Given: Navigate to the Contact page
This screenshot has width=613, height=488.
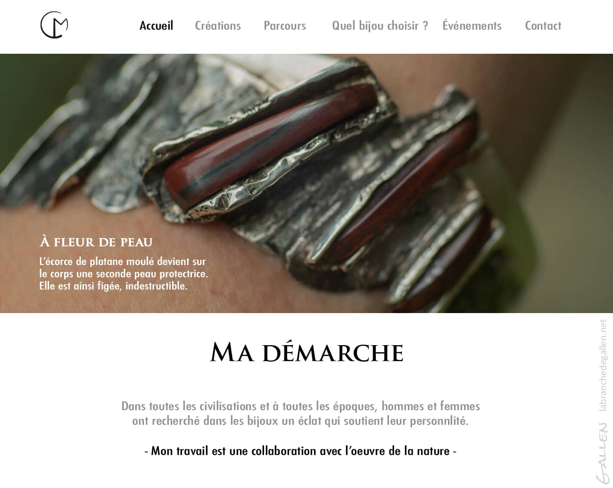Looking at the screenshot, I should (543, 25).
